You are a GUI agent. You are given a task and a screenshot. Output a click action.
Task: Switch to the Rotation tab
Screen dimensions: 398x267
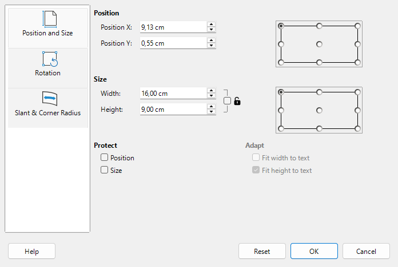coord(47,68)
